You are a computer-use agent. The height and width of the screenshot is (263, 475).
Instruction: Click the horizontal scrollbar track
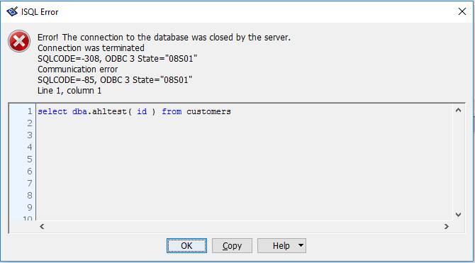pos(244,226)
